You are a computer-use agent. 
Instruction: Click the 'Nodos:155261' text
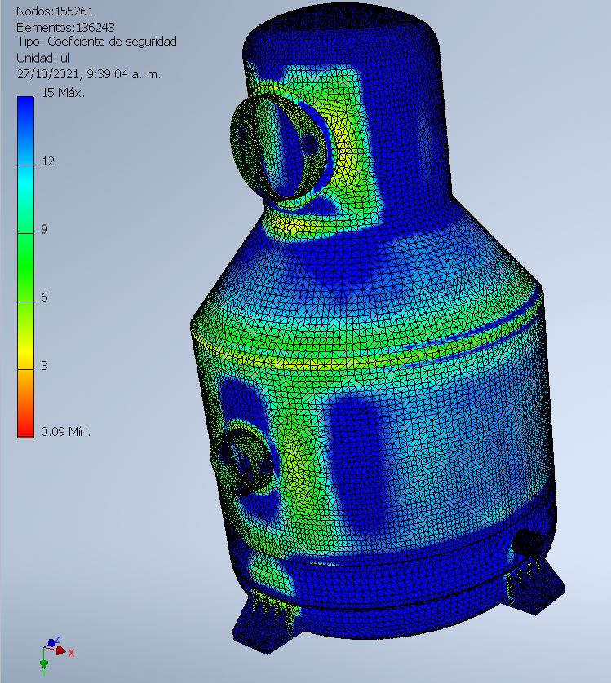click(55, 11)
